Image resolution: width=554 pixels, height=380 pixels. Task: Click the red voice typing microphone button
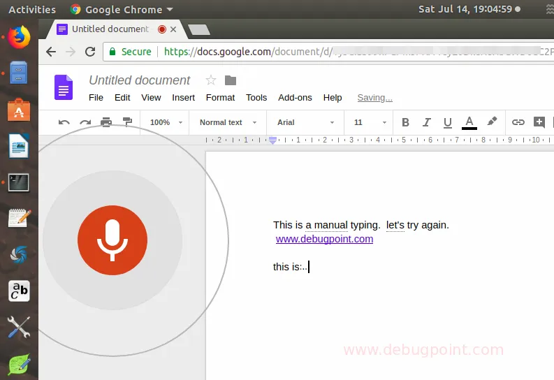(x=112, y=240)
